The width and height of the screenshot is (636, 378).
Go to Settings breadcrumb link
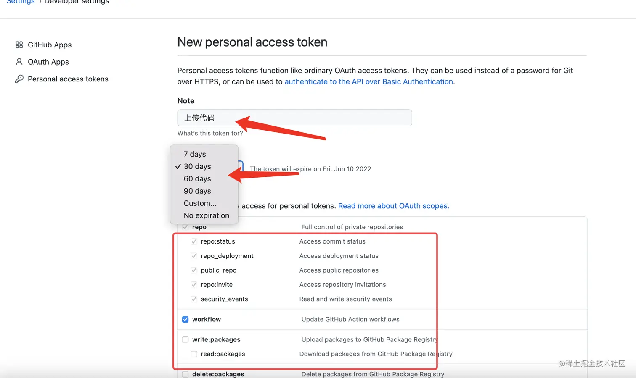click(21, 2)
